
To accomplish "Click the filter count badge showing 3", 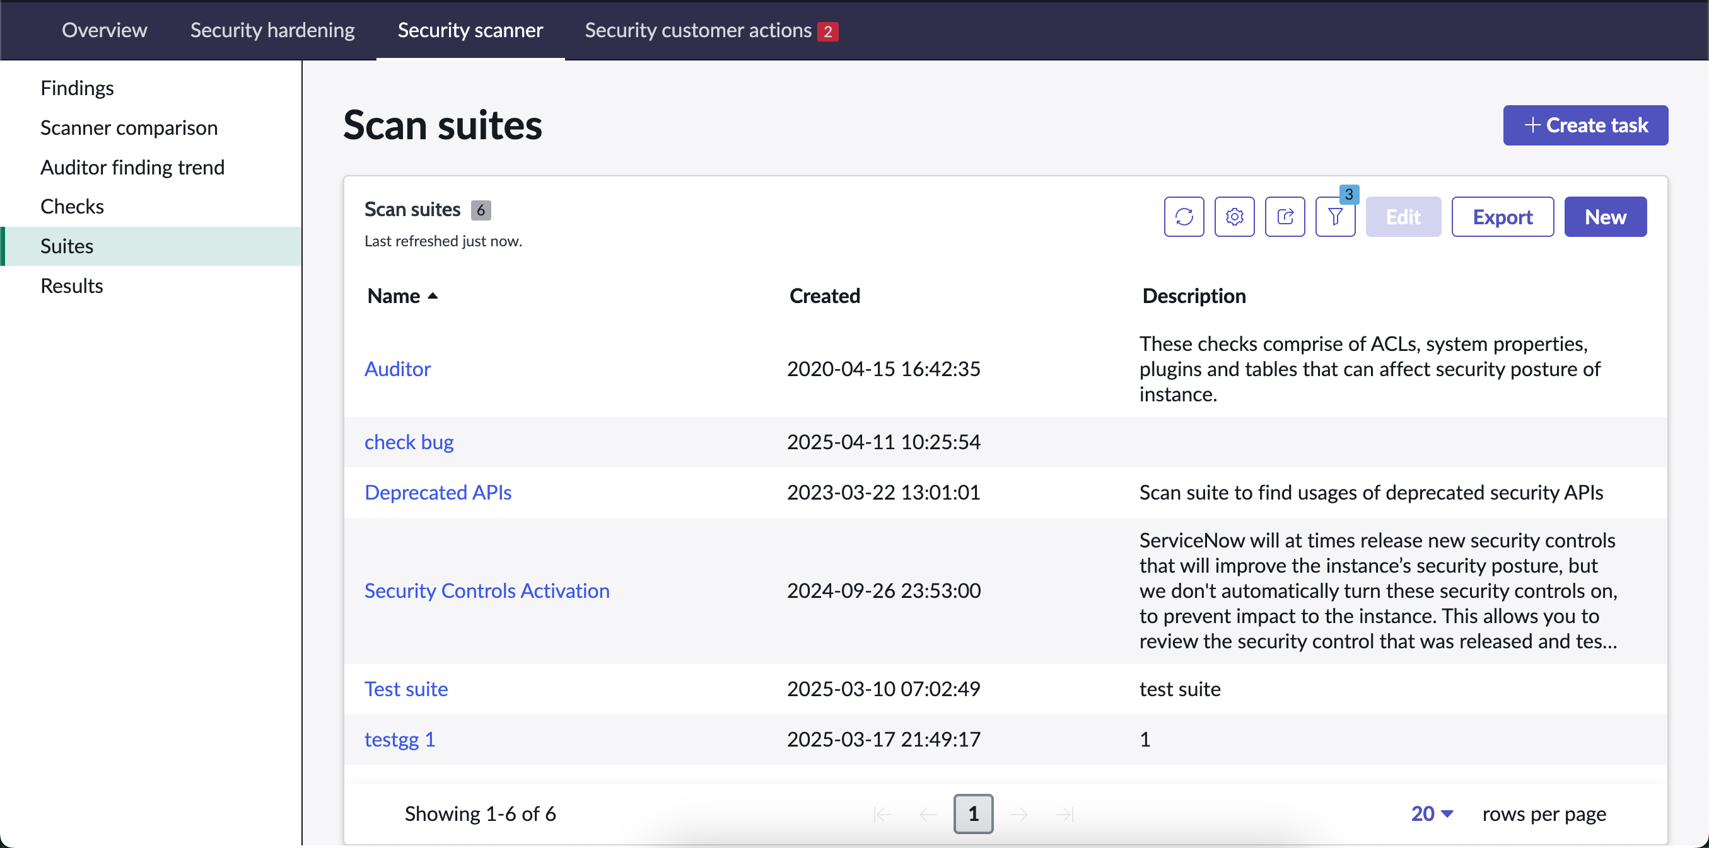I will point(1349,194).
